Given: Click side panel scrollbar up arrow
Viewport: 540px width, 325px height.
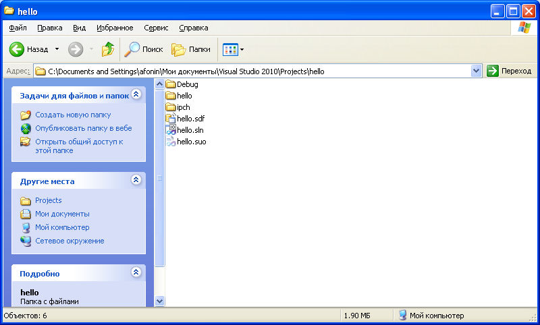Looking at the screenshot, I should [x=159, y=84].
